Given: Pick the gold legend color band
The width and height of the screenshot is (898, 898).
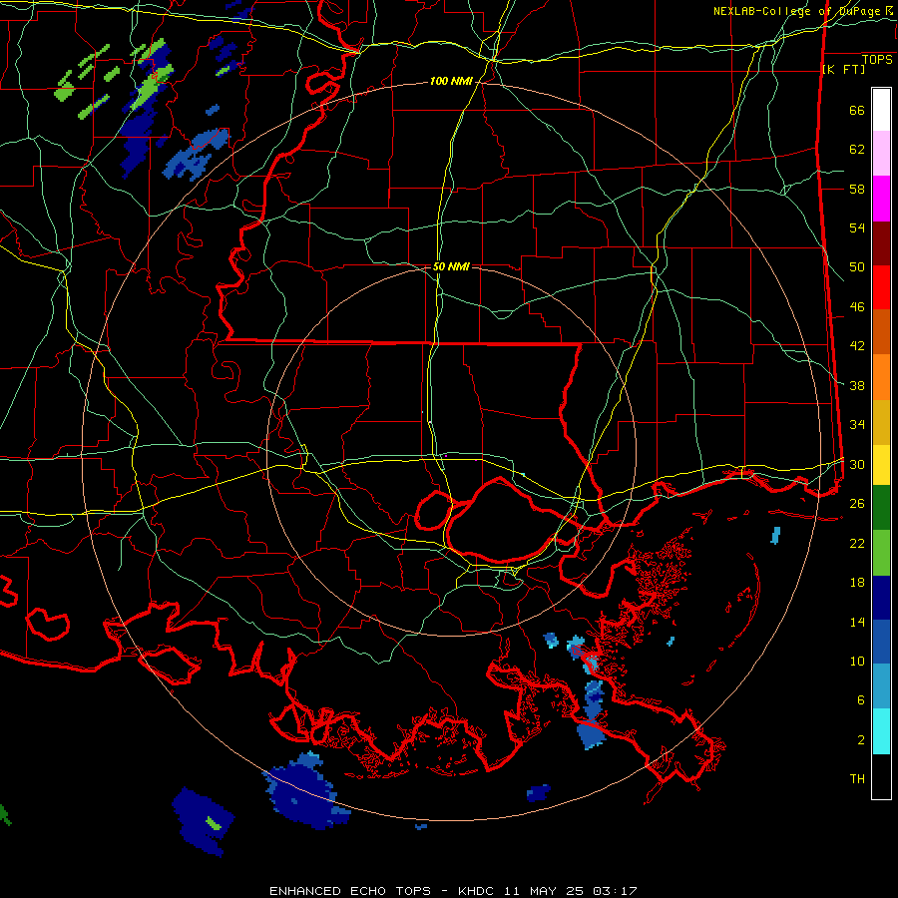Looking at the screenshot, I should [x=881, y=423].
